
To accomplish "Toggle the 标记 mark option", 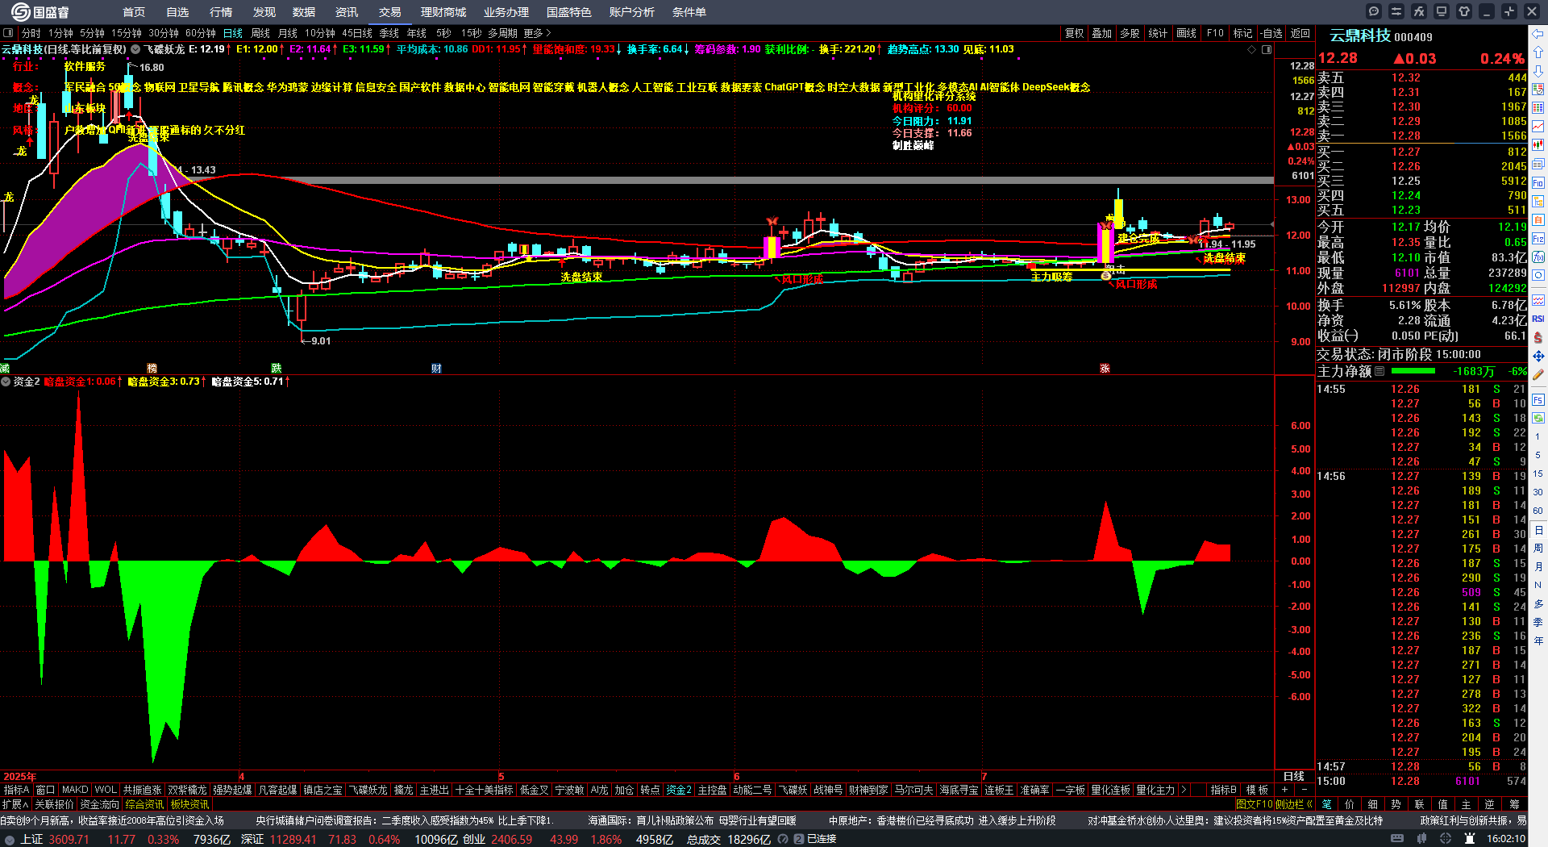I will pyautogui.click(x=1242, y=33).
